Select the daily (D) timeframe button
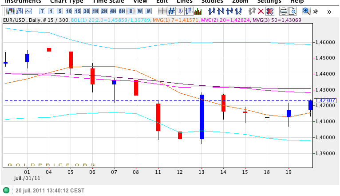340x196 pixels. point(131,11)
